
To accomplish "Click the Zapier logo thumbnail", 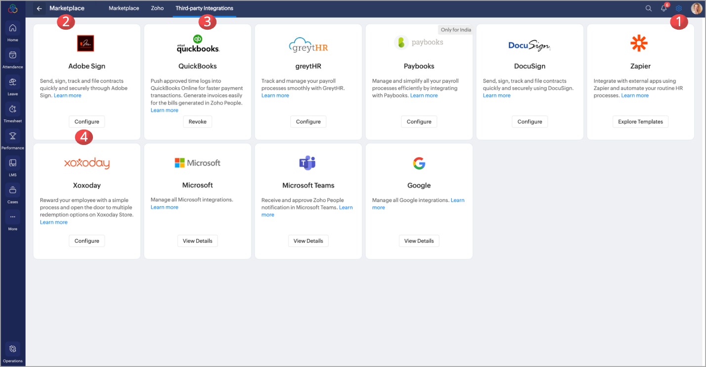I will (x=639, y=44).
